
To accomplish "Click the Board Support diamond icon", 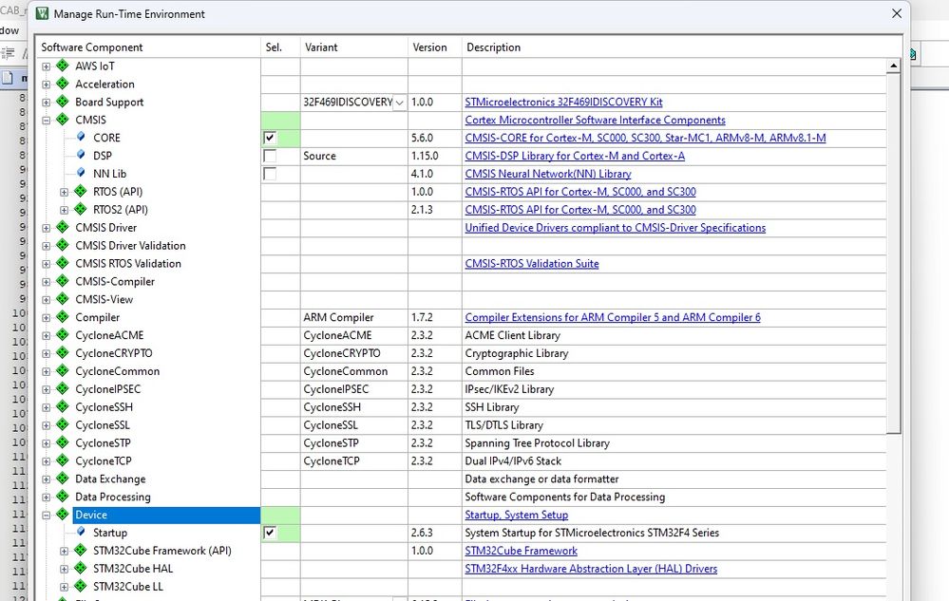I will click(x=63, y=102).
